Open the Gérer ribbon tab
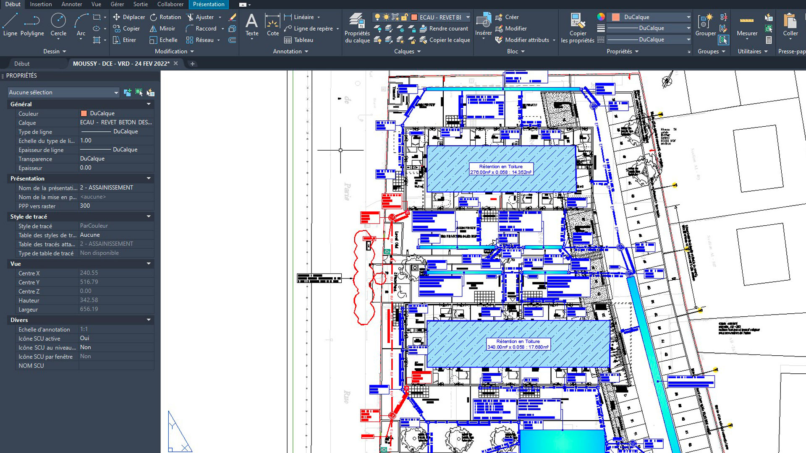This screenshot has height=453, width=806. (x=117, y=4)
